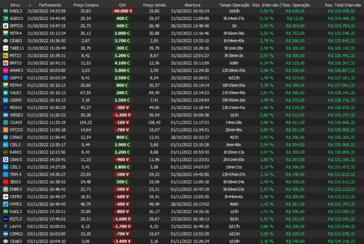The image size is (364, 244).
Task: Select the VALE3 teal logo icon
Action: 5,93
